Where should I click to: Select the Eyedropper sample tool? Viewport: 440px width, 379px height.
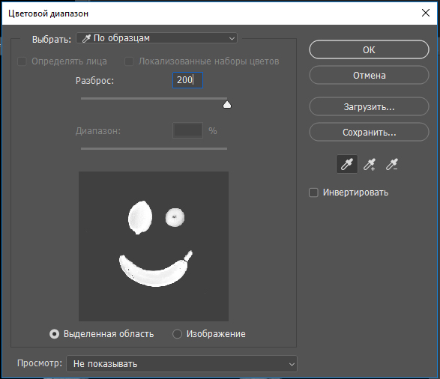347,164
